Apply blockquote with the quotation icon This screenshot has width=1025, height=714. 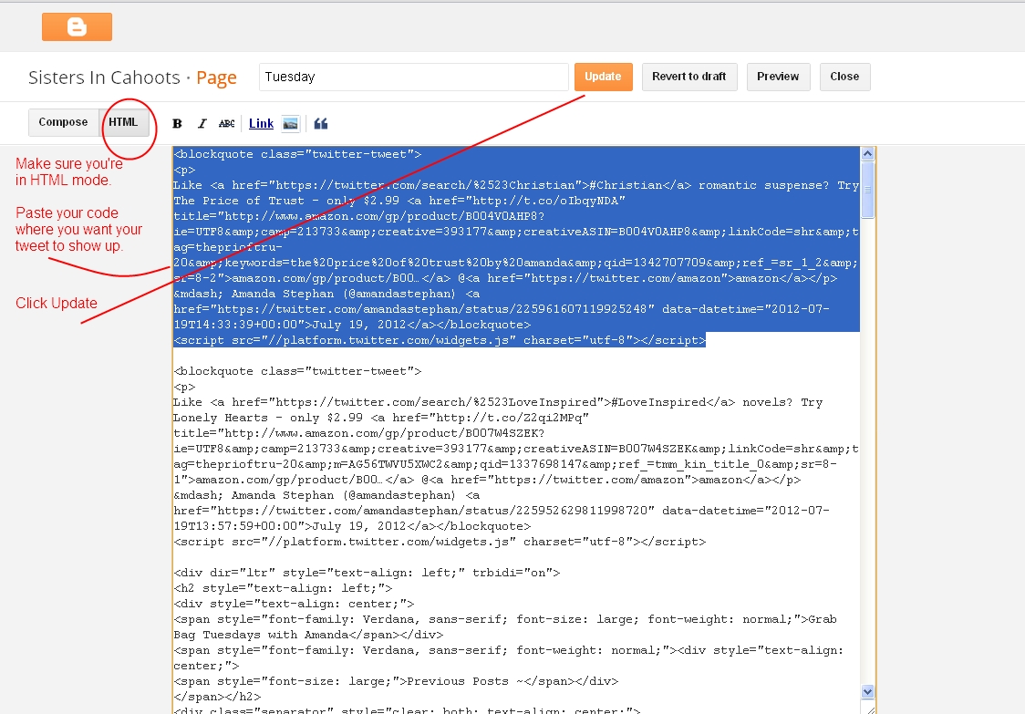(x=321, y=124)
